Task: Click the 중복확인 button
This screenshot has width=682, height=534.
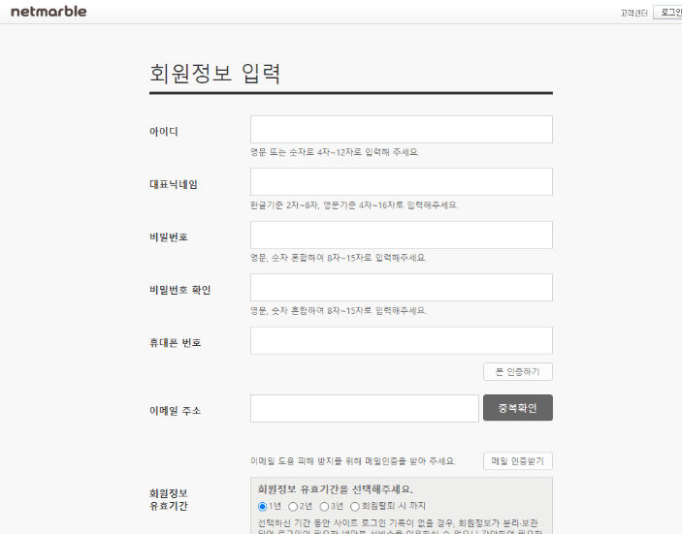Action: tap(518, 408)
